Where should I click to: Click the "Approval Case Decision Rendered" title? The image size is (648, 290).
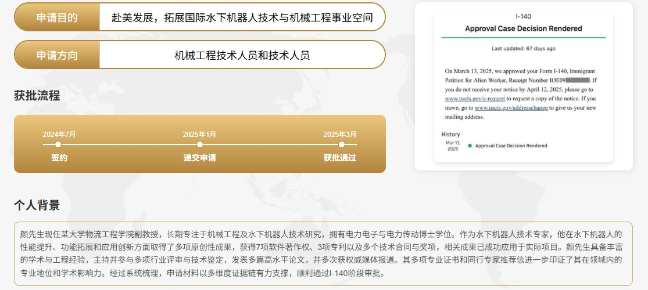point(523,28)
